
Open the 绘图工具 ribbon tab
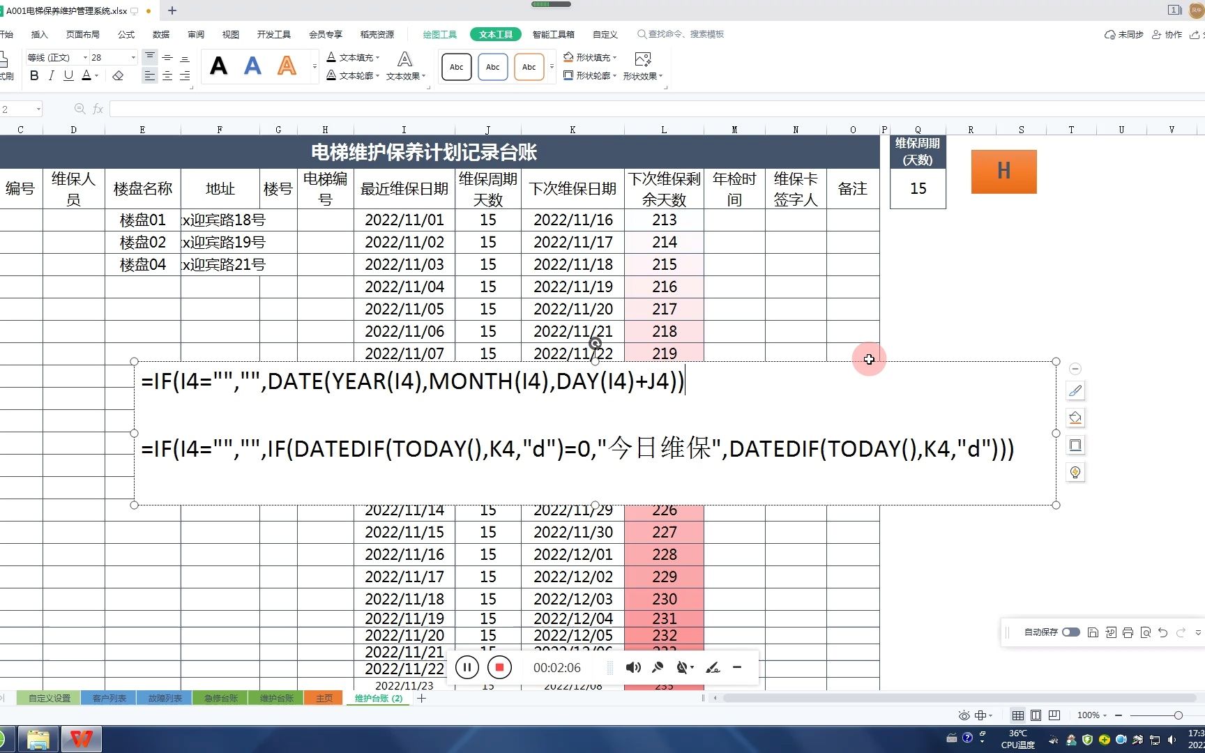[440, 34]
